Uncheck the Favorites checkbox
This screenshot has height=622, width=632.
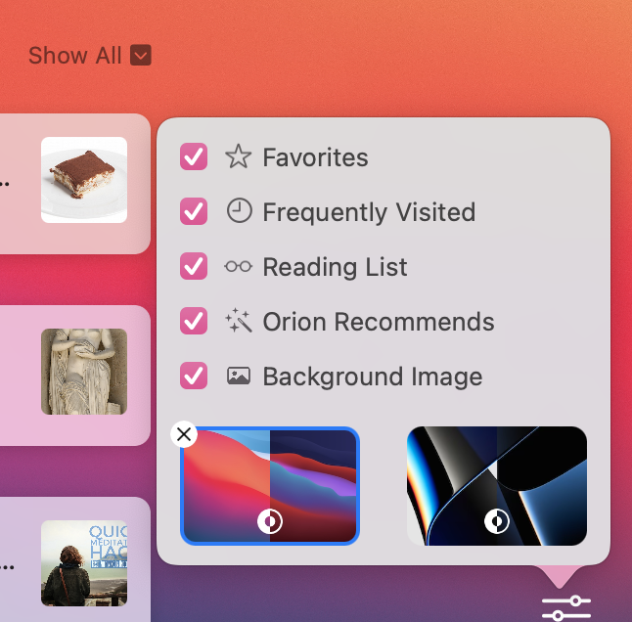click(x=194, y=156)
